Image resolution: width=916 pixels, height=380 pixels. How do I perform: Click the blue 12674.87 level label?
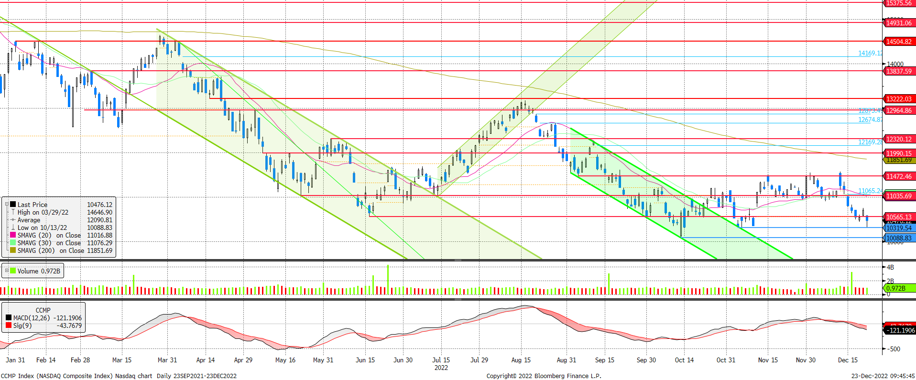click(870, 119)
